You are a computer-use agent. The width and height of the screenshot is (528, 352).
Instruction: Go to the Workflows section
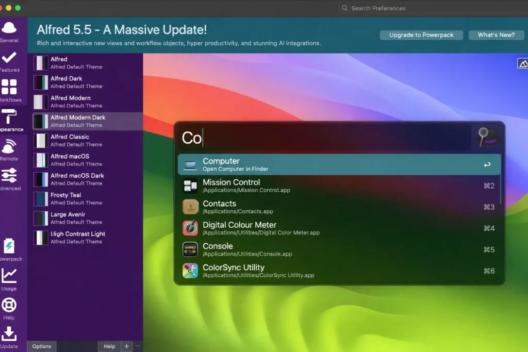9,90
